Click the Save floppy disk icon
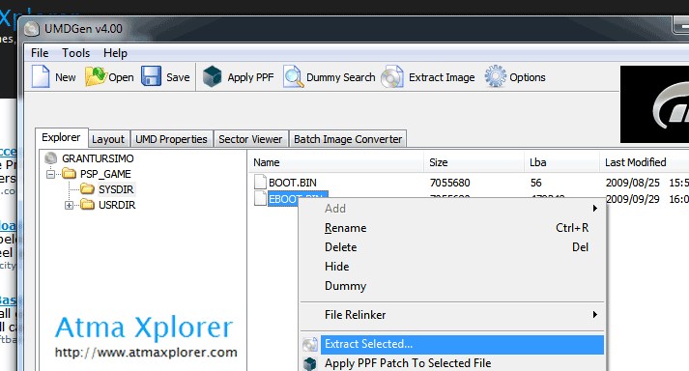689x371 pixels. pos(151,76)
